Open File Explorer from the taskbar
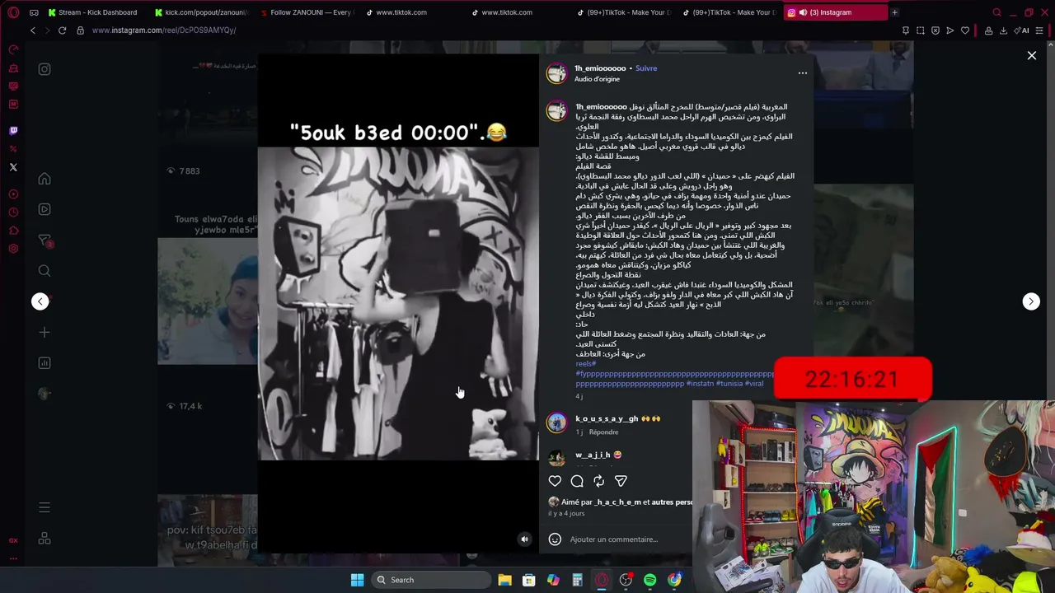Viewport: 1055px width, 593px height. click(x=504, y=580)
